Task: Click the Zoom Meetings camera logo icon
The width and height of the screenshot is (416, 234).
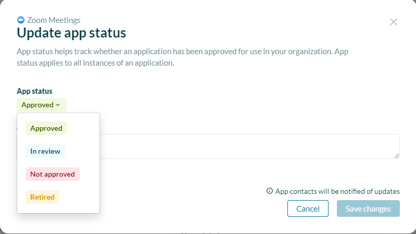Action: tap(21, 20)
